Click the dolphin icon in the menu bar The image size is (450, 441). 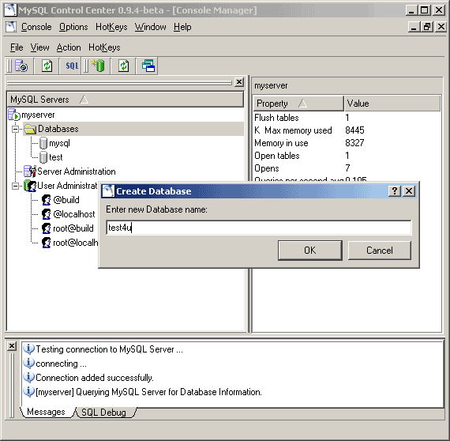pos(11,27)
